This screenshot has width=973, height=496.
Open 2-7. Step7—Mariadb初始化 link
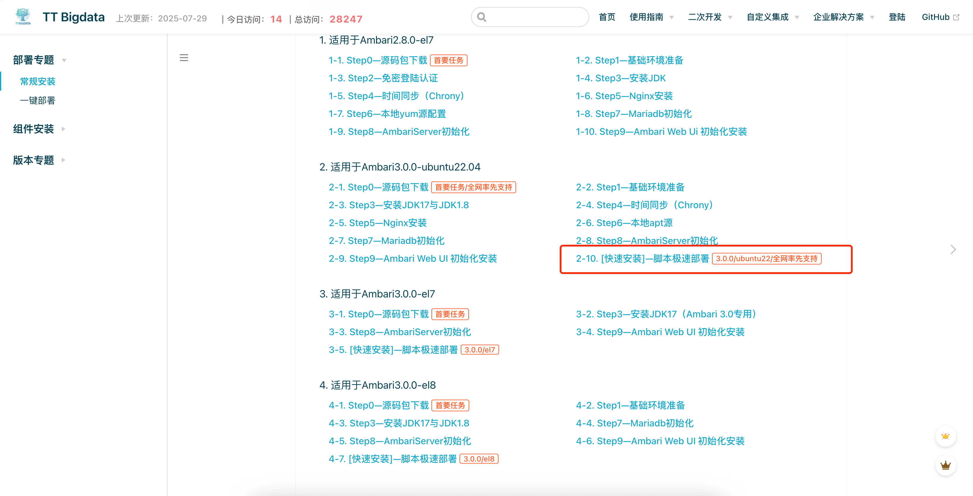(386, 241)
